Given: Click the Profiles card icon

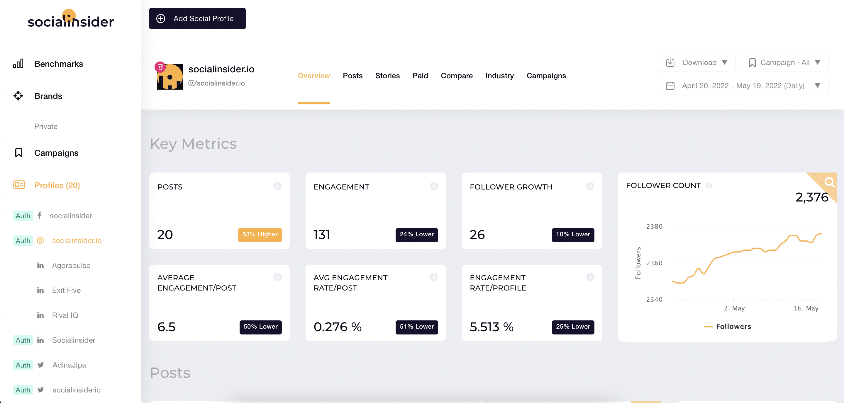Looking at the screenshot, I should [x=19, y=185].
